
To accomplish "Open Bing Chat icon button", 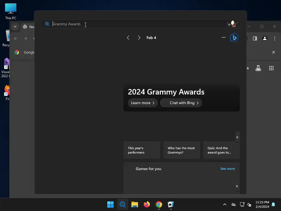I will 234,37.
